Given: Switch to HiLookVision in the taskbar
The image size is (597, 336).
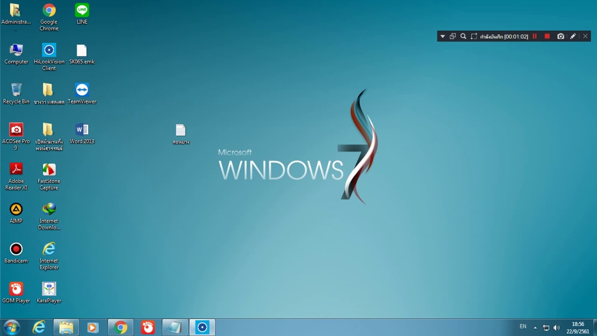Looking at the screenshot, I should [202, 328].
